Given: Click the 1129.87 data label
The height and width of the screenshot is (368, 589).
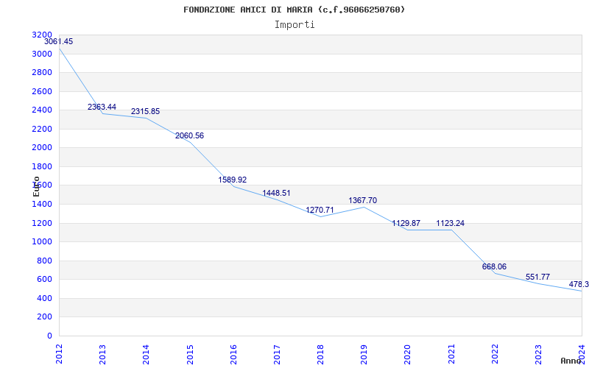Looking at the screenshot, I should 406,224.
